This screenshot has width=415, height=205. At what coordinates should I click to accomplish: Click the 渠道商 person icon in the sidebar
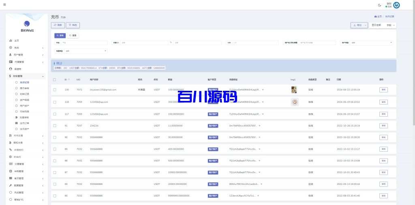(11, 69)
